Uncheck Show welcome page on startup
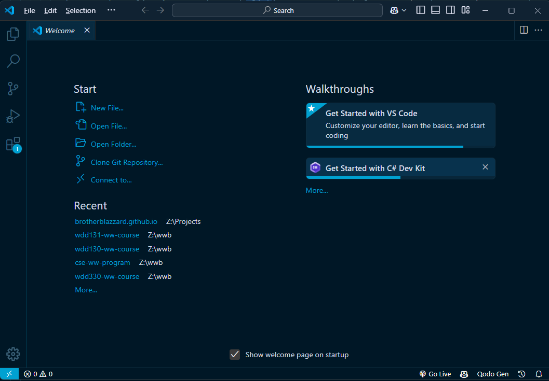 (x=235, y=355)
